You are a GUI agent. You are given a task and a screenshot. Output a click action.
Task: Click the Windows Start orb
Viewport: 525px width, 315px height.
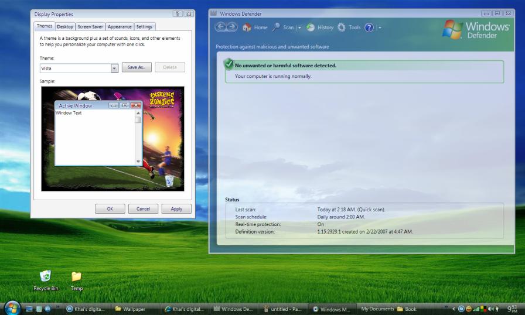click(x=12, y=308)
